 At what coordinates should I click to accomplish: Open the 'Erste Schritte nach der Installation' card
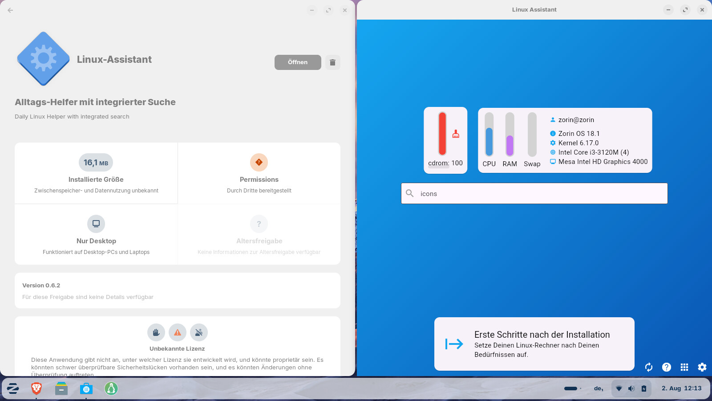point(534,344)
